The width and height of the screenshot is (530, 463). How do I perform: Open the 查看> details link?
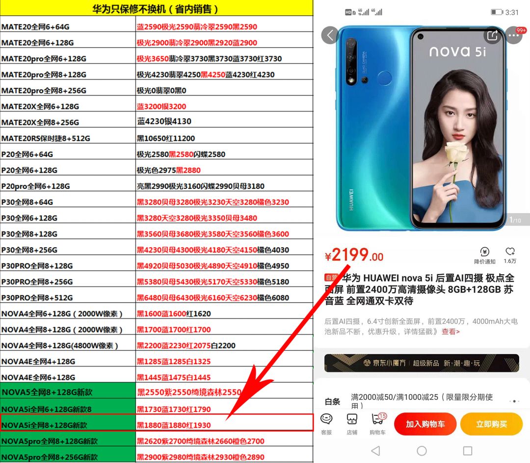[x=450, y=332]
